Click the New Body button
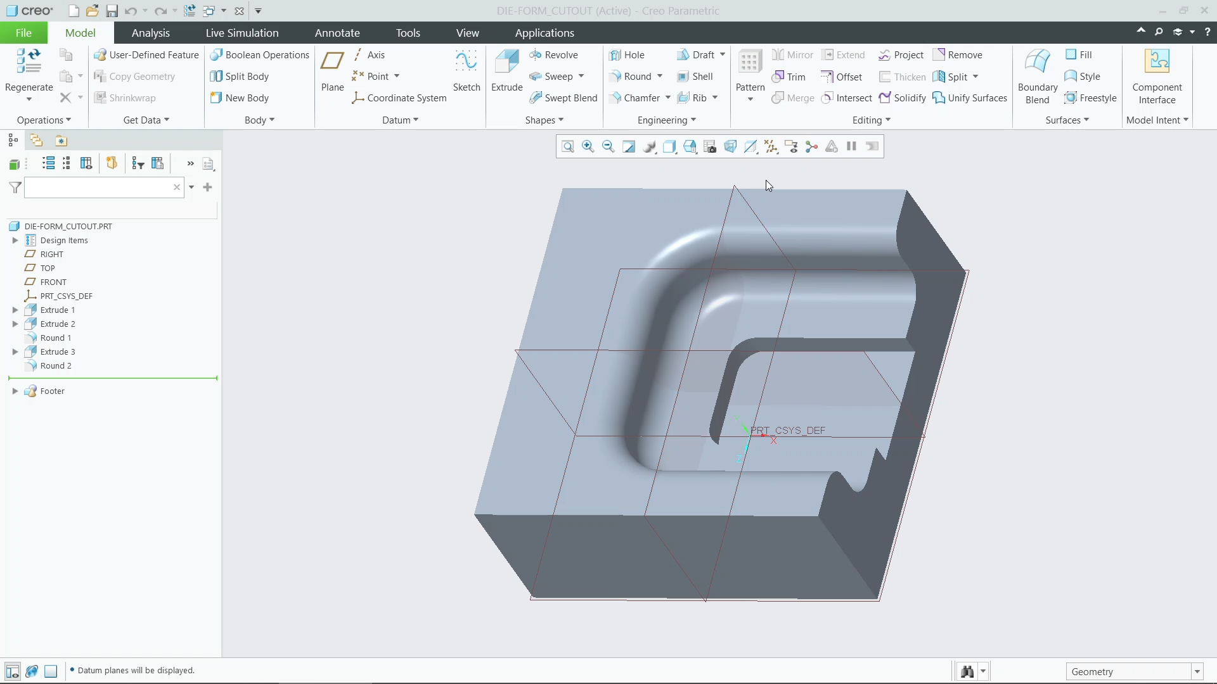Image resolution: width=1217 pixels, height=684 pixels. 240,98
